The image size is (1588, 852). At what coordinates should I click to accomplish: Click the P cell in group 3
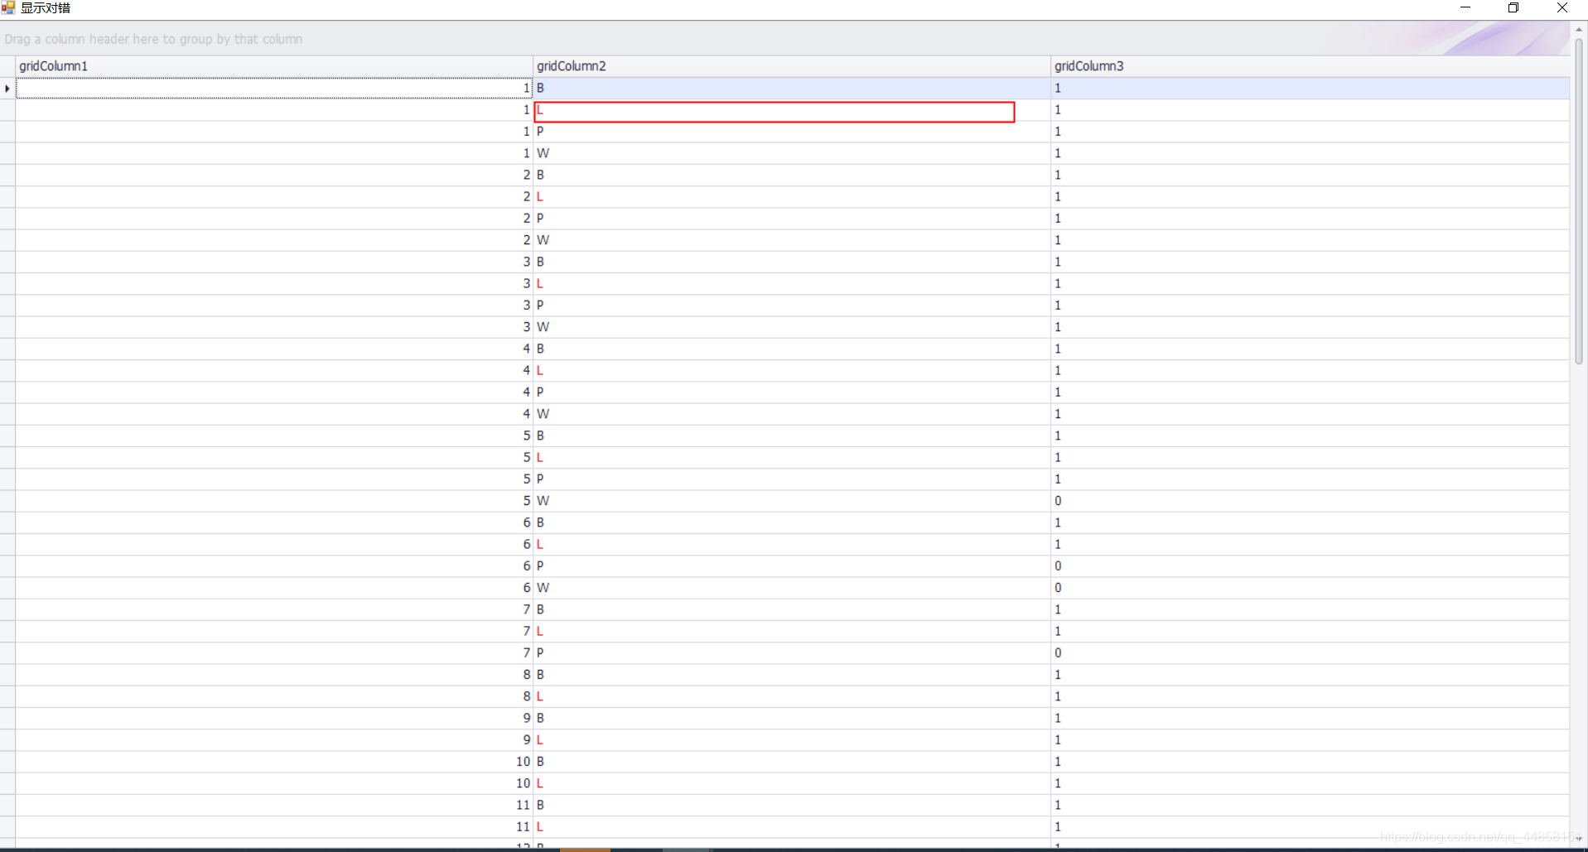792,306
